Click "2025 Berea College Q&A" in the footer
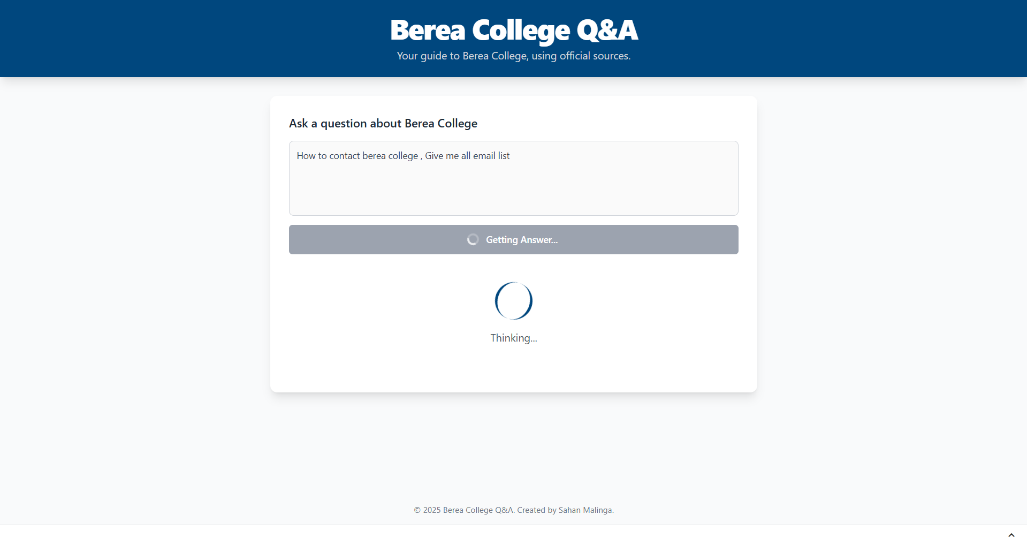This screenshot has height=545, width=1027. point(468,510)
